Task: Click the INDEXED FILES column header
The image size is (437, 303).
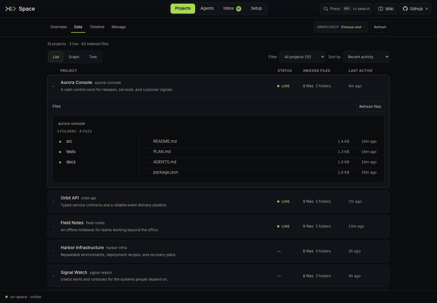Action: [x=317, y=71]
